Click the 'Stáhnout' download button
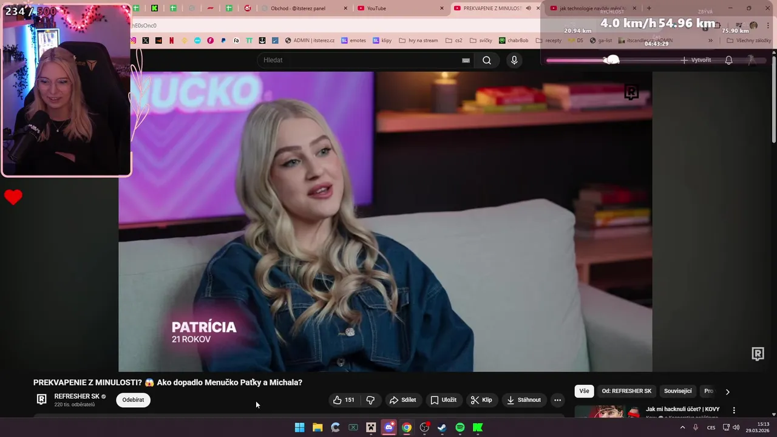Screen dimensions: 777x437 [x=524, y=400]
